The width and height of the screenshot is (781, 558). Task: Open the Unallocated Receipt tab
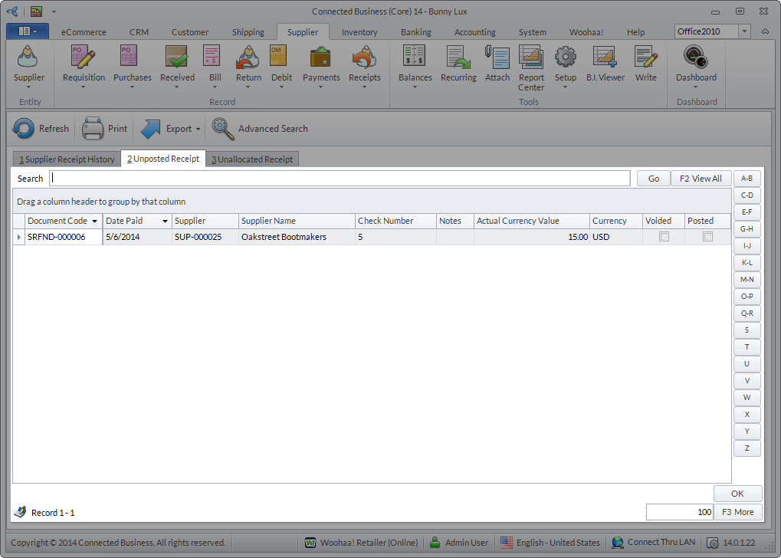point(252,159)
